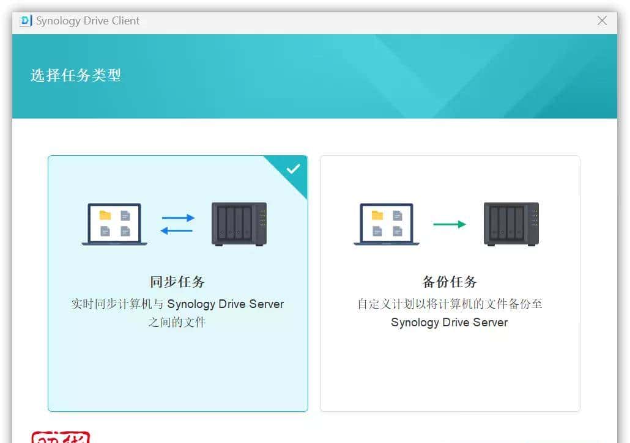Click the green one-way backup arrow
Image resolution: width=630 pixels, height=443 pixels.
coord(450,224)
